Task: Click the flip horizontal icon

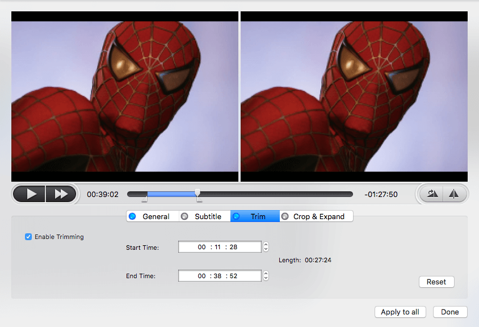Action: pyautogui.click(x=454, y=194)
